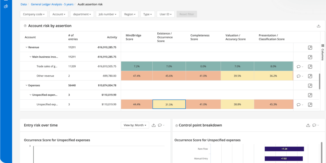Sort by Activity column header
Image resolution: width=326 pixels, height=163 pixels.
pyautogui.click(x=112, y=37)
